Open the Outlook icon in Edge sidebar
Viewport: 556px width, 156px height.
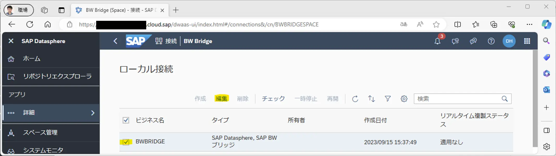[x=547, y=90]
